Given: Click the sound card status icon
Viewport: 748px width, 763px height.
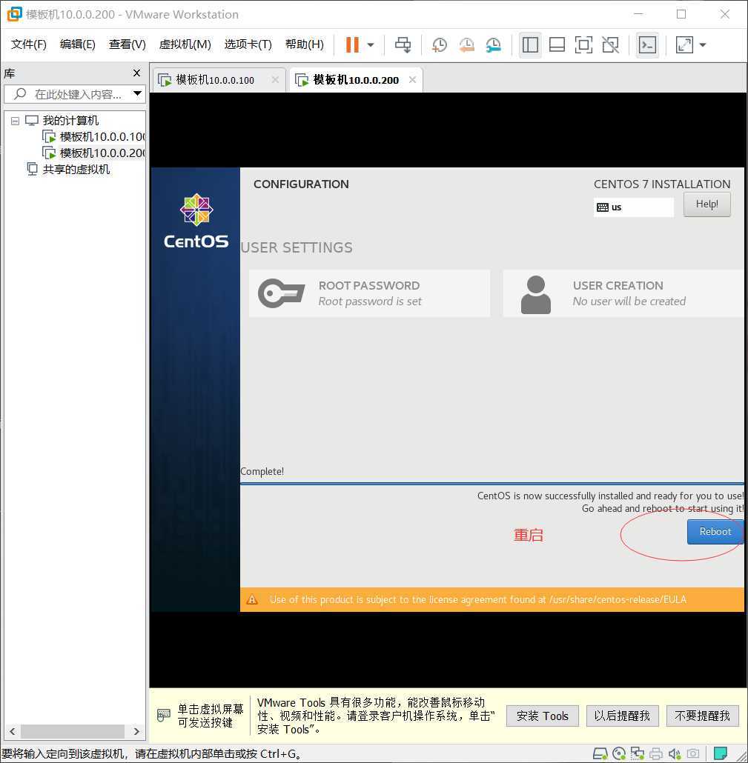Looking at the screenshot, I should tap(675, 754).
